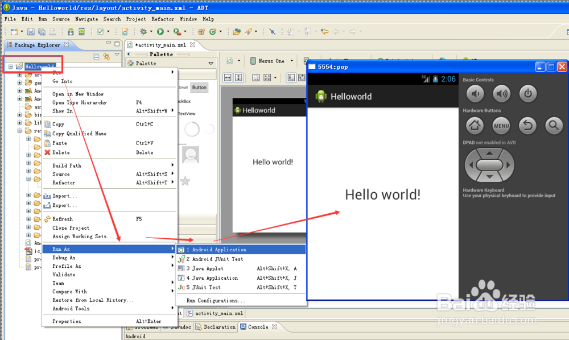
Task: Click the Hello world! text in emulator screen
Action: point(383,194)
